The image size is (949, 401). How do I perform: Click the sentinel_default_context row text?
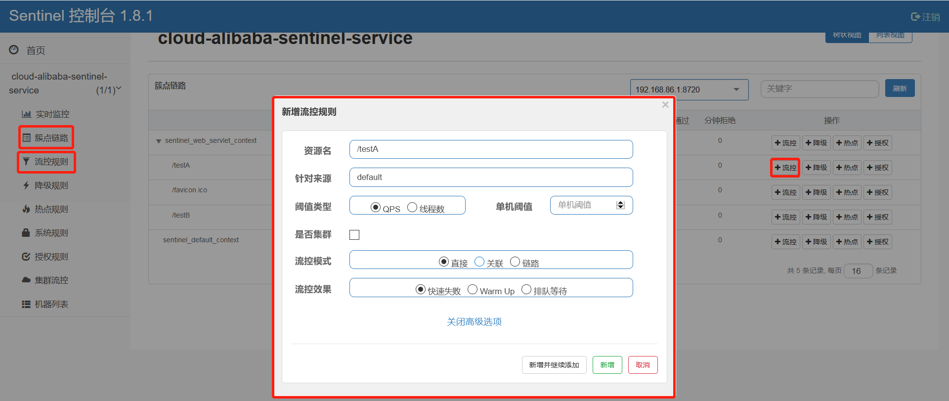point(201,240)
